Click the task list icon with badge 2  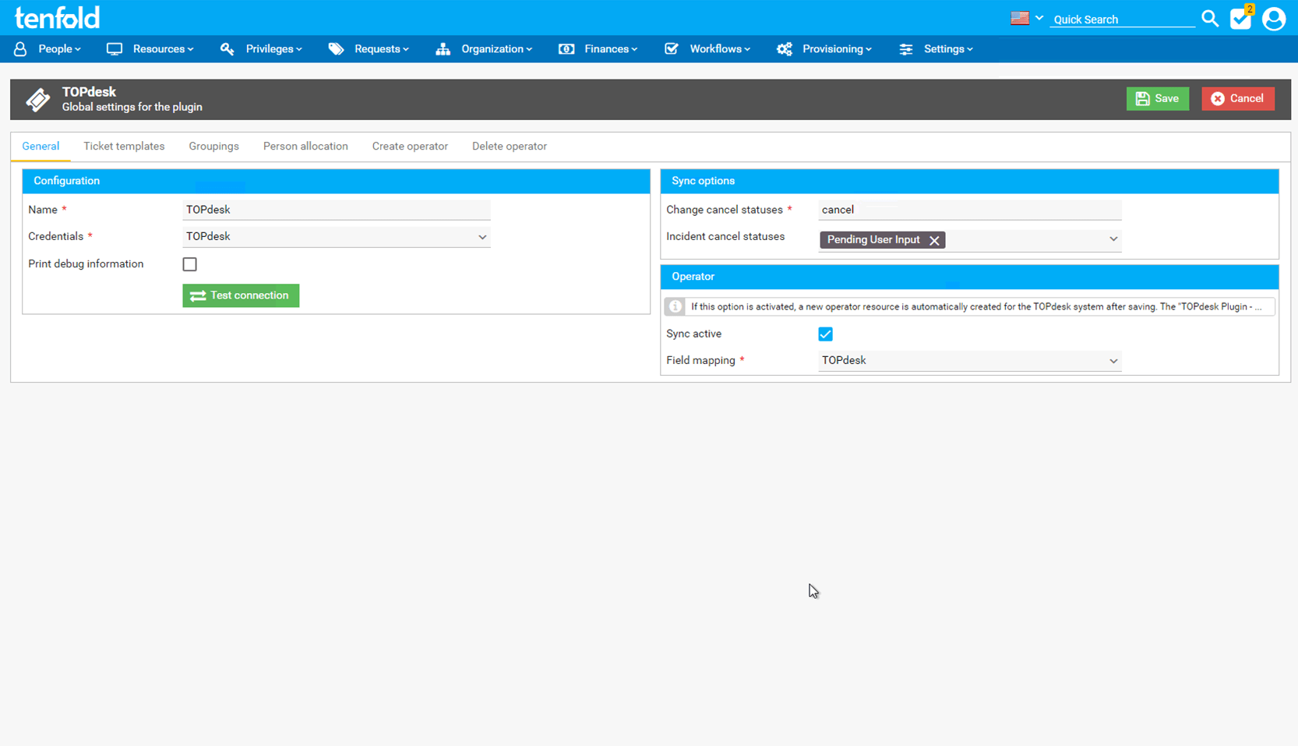[x=1241, y=18]
